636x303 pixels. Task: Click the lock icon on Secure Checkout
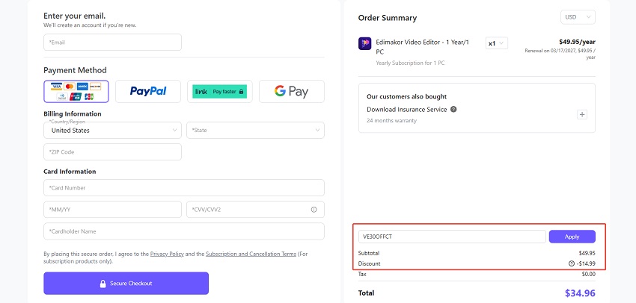103,284
